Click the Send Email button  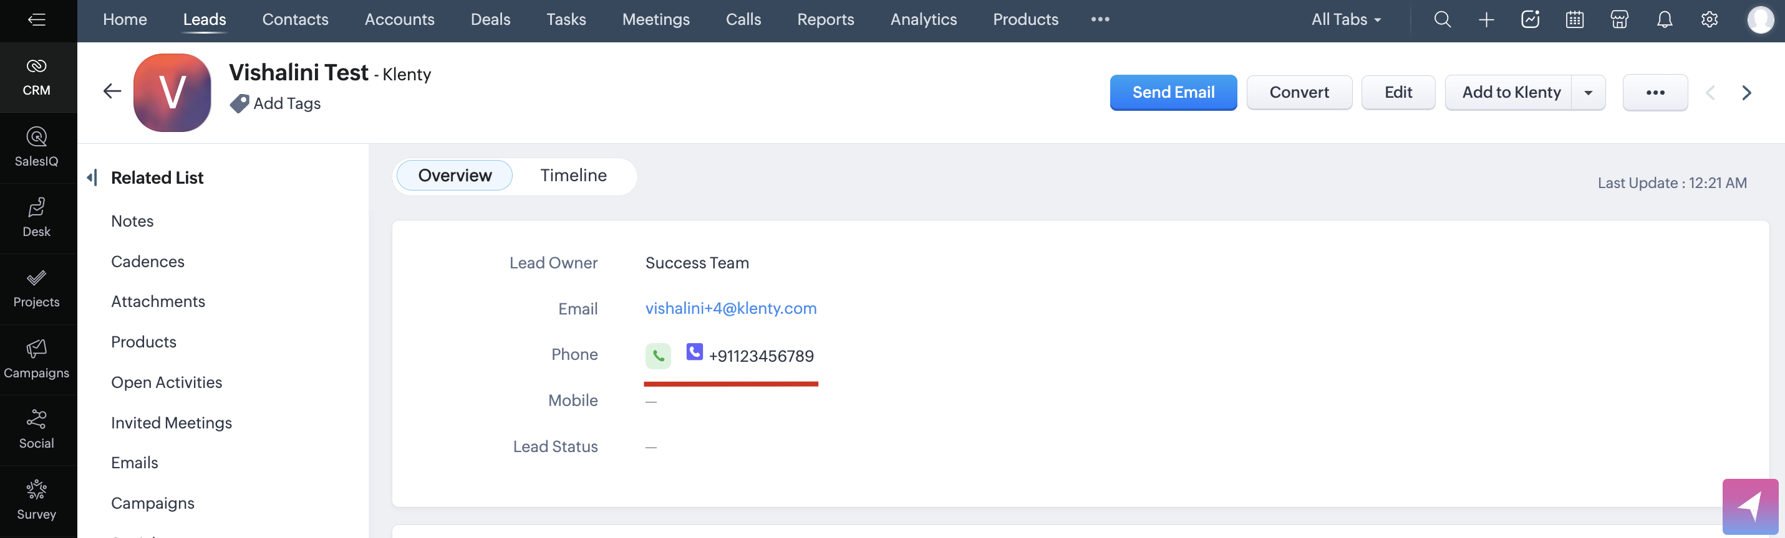coord(1173,93)
